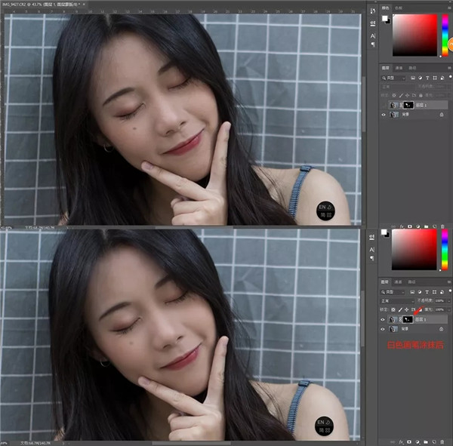The width and height of the screenshot is (453, 446).
Task: Click Background layer lock icon in lower panel
Action: coord(441,329)
